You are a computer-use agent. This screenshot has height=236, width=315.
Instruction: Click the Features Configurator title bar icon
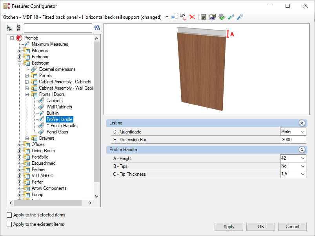point(7,6)
